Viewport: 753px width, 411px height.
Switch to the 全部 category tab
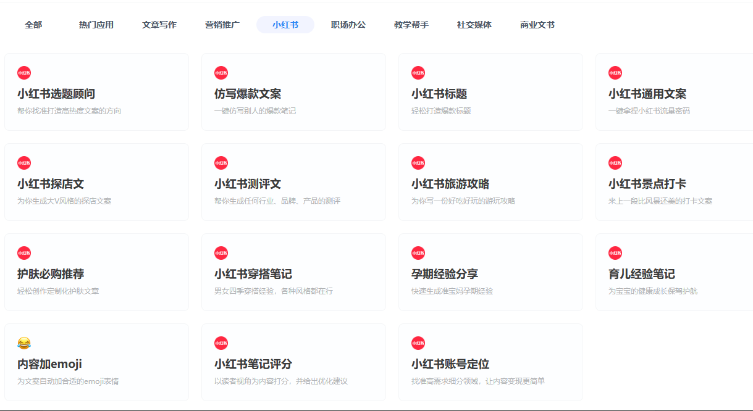point(33,25)
